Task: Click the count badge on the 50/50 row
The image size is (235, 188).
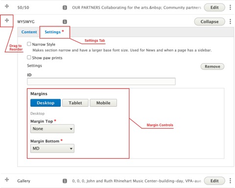Action: (x=65, y=8)
